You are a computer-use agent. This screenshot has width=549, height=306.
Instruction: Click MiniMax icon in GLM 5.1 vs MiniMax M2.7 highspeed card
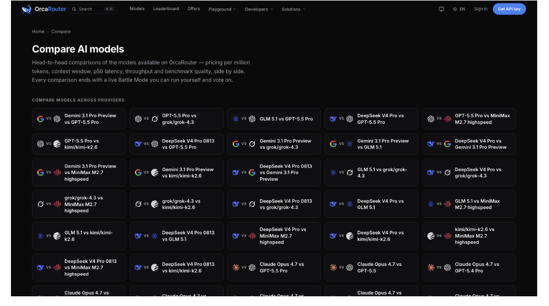tap(447, 204)
